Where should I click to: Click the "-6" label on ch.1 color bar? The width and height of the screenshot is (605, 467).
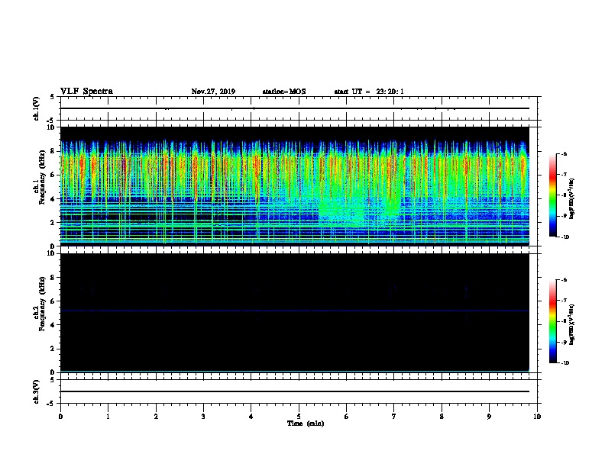click(564, 153)
